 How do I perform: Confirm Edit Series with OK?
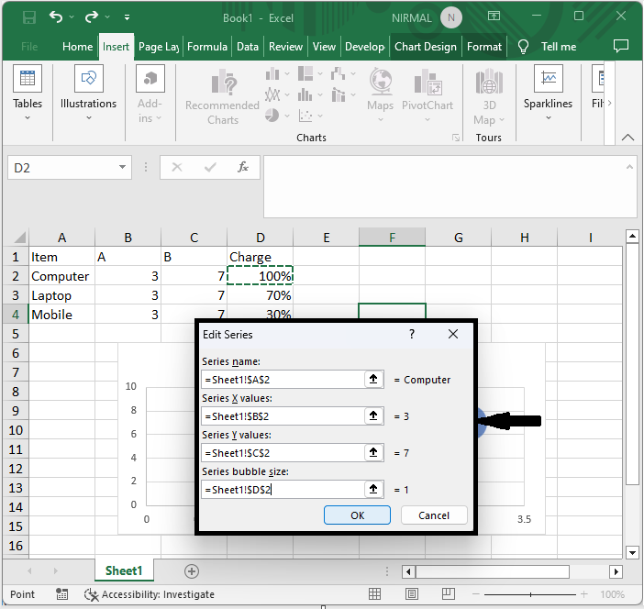tap(357, 515)
